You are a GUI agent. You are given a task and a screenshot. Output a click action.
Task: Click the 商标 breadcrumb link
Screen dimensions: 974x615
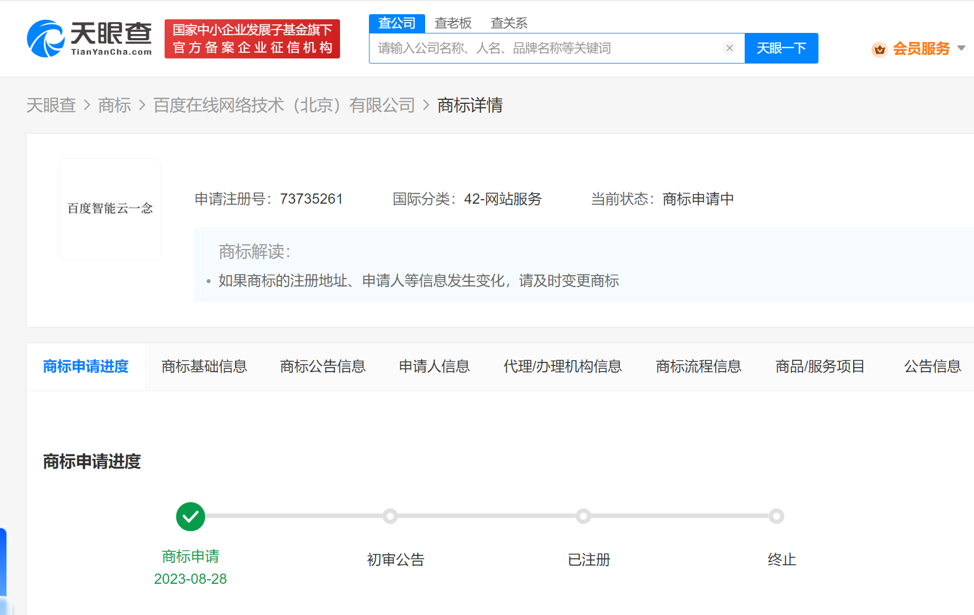pyautogui.click(x=115, y=106)
